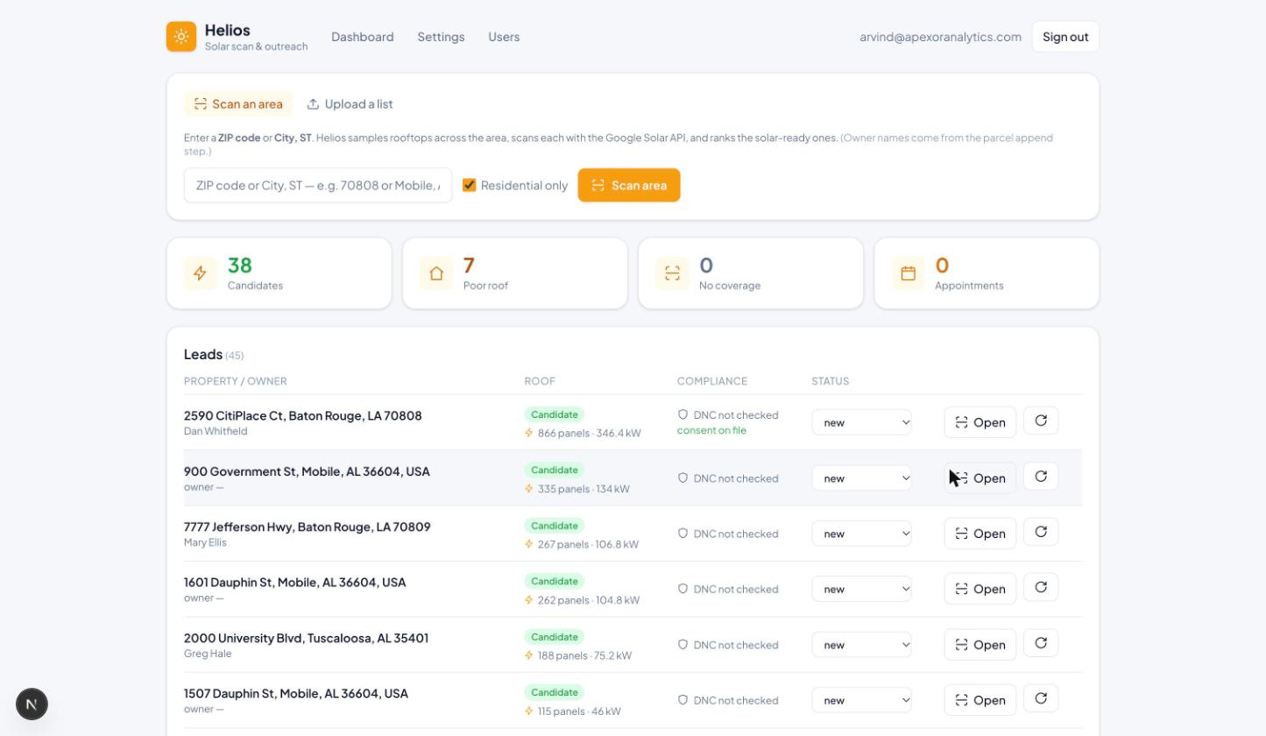Screen dimensions: 1266x736
Task: Open the 7777 Jefferson Hwy lead
Action: [x=980, y=534]
